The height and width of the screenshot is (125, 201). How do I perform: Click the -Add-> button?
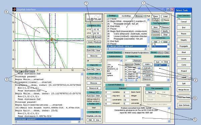tap(147, 64)
